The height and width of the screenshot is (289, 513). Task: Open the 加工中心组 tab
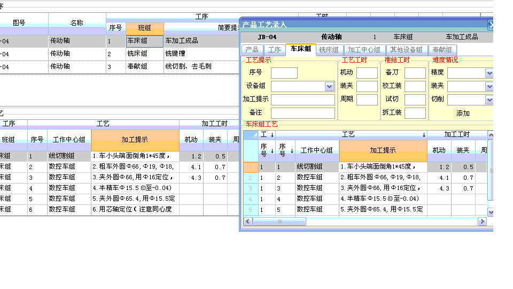click(363, 50)
